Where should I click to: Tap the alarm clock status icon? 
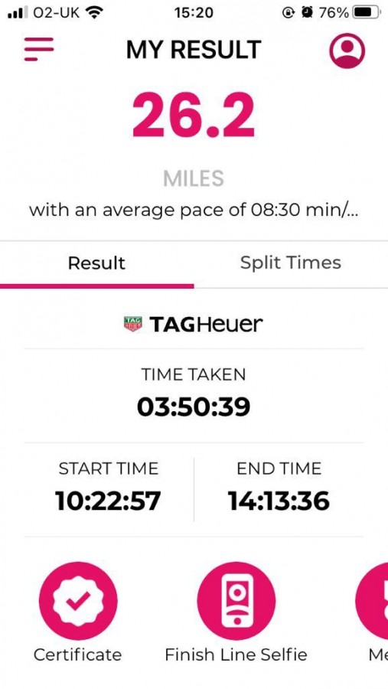[307, 13]
